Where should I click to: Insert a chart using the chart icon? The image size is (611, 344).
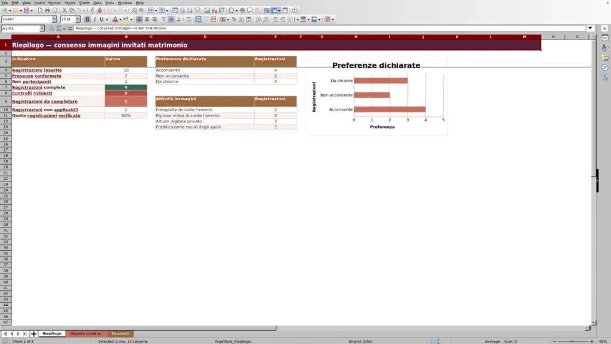tap(214, 11)
